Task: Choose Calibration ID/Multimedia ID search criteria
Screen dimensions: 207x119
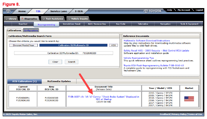Action: [73, 45]
